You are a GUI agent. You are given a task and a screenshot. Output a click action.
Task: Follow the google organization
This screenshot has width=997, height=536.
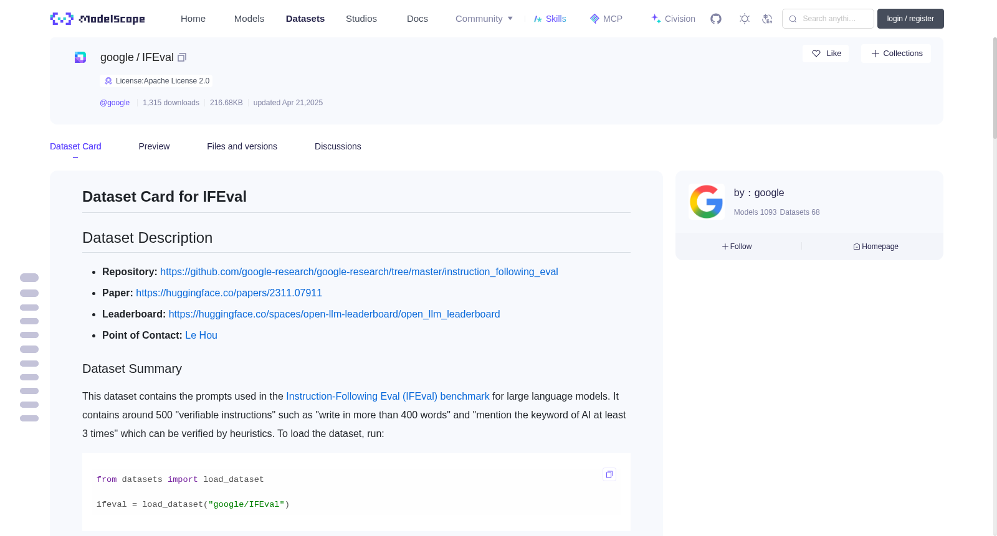pos(737,247)
